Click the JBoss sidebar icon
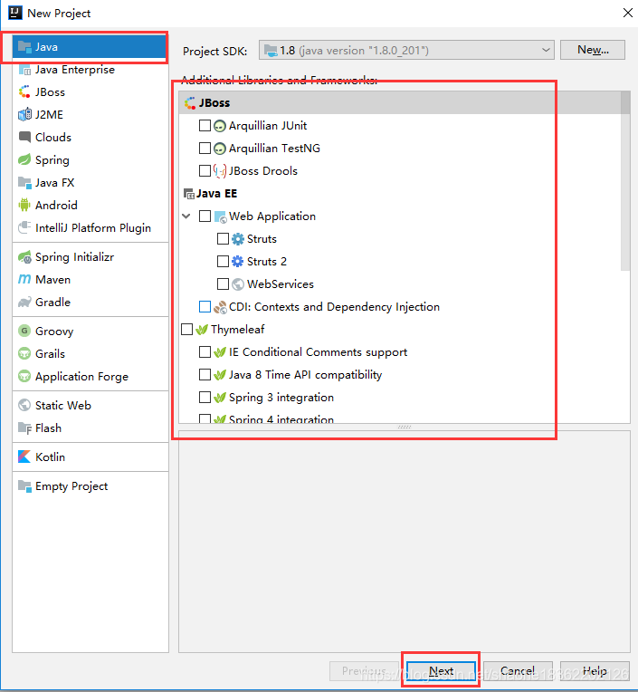 pos(24,92)
